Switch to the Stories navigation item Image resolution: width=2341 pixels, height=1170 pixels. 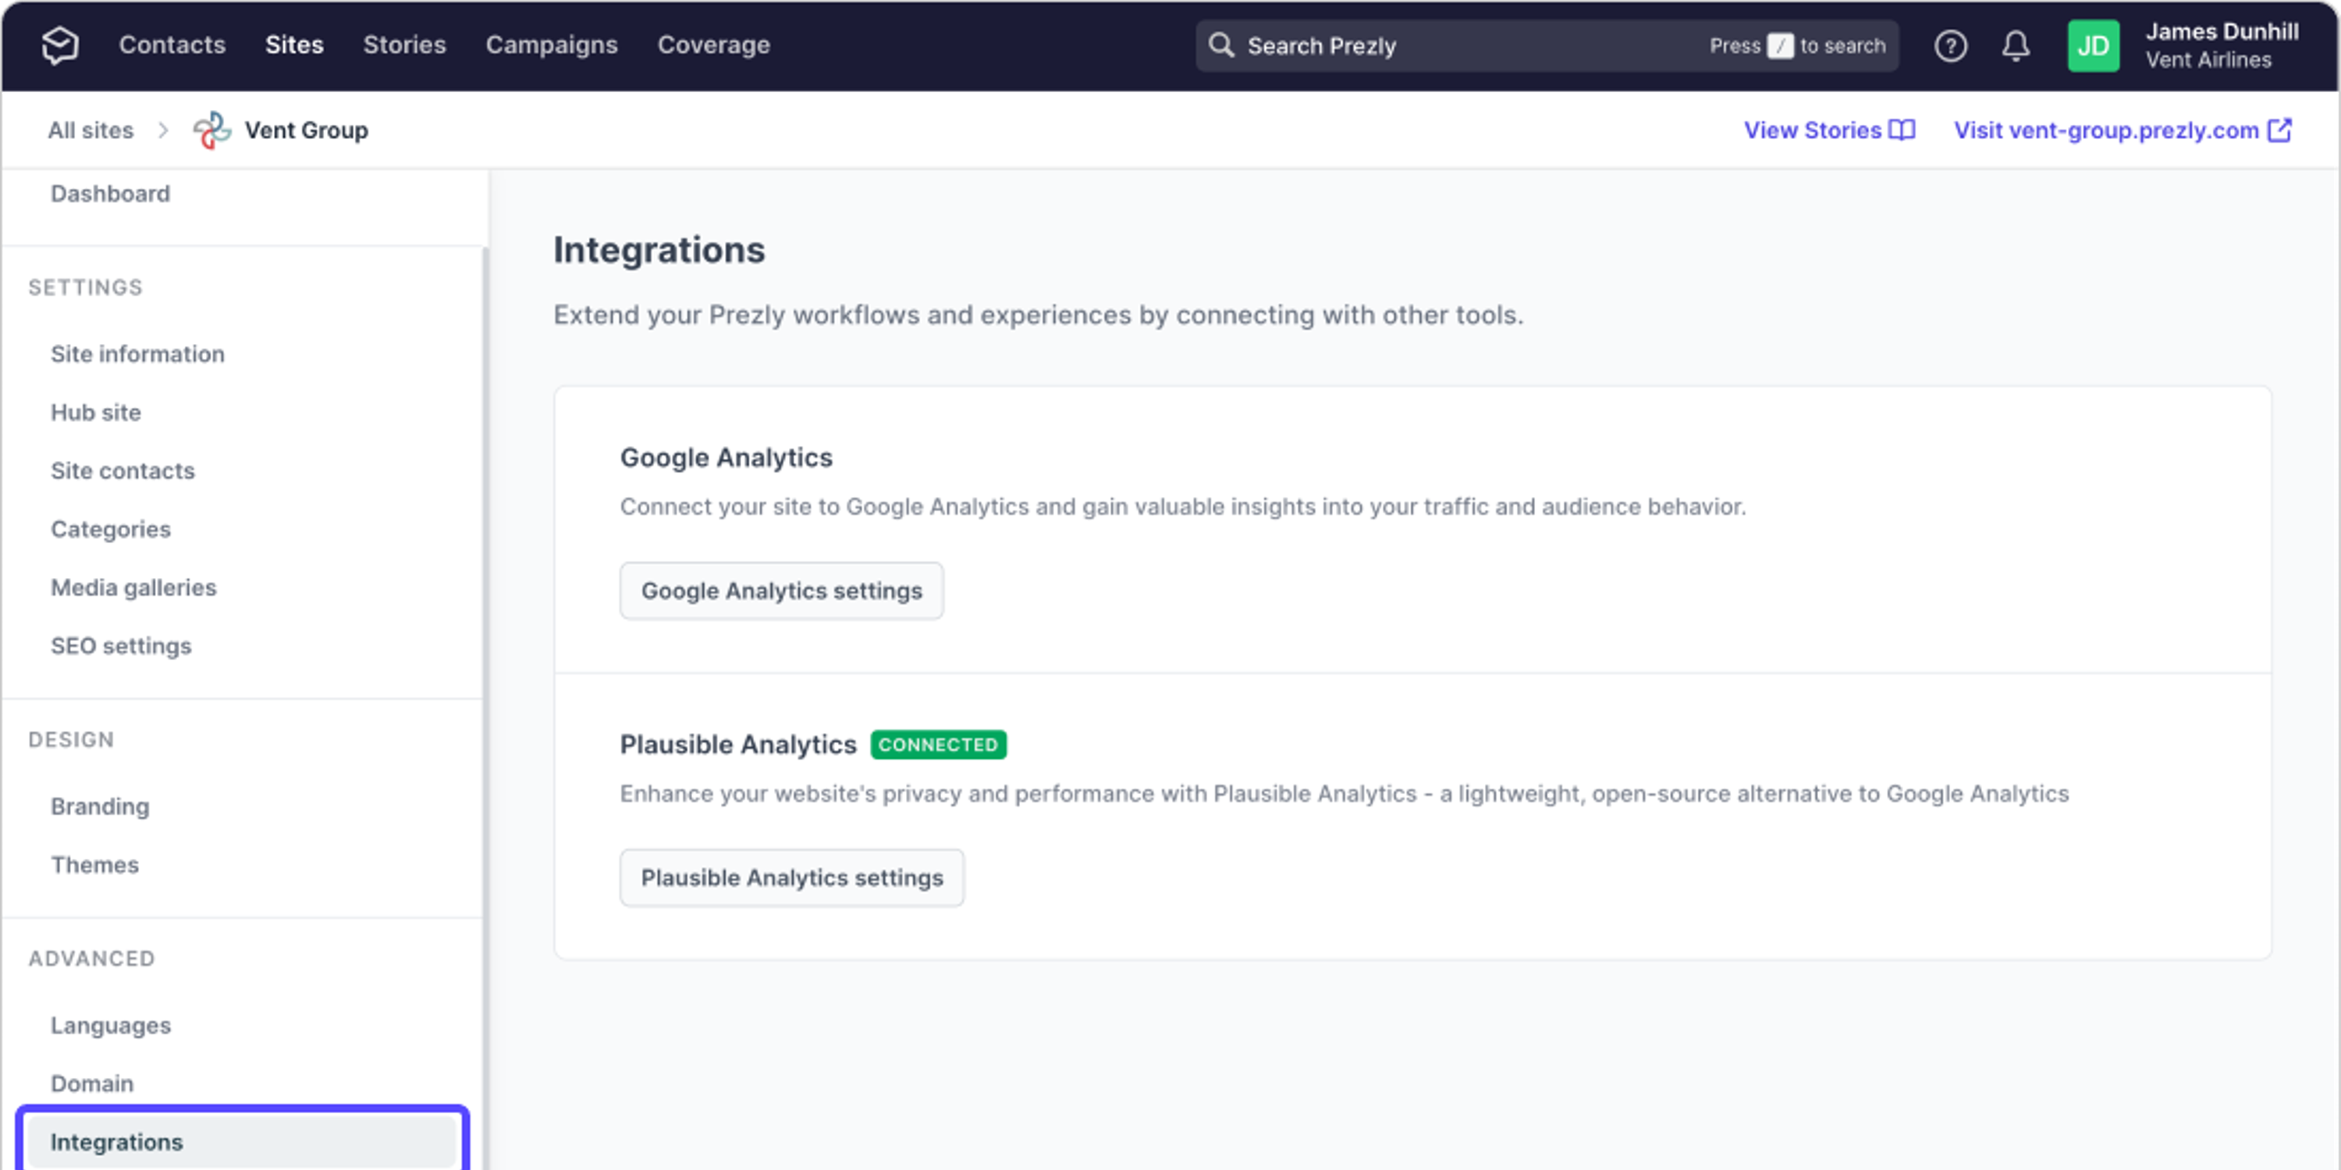[403, 44]
